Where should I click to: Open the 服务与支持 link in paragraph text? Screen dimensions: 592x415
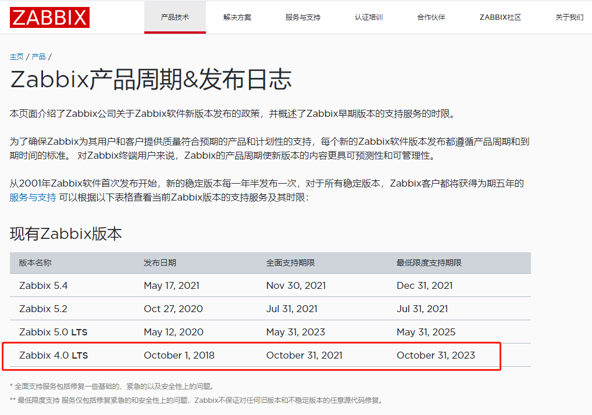coord(27,196)
